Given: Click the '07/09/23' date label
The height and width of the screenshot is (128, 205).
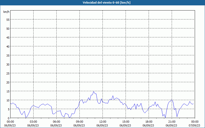Looking at the screenshot, I should click(194, 125).
